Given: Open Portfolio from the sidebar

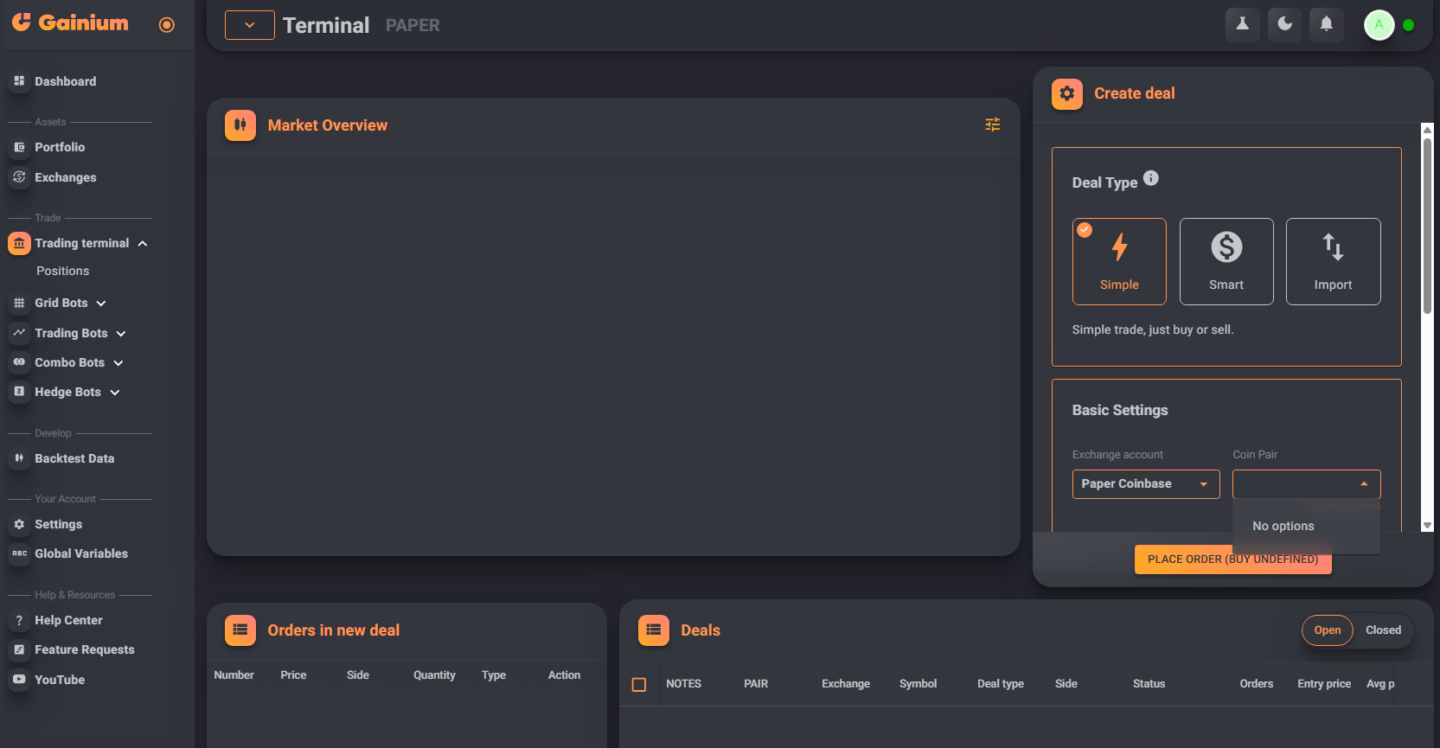Looking at the screenshot, I should point(60,148).
